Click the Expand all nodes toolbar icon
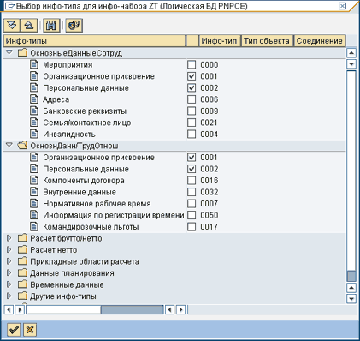360x341 pixels. [x=12, y=26]
